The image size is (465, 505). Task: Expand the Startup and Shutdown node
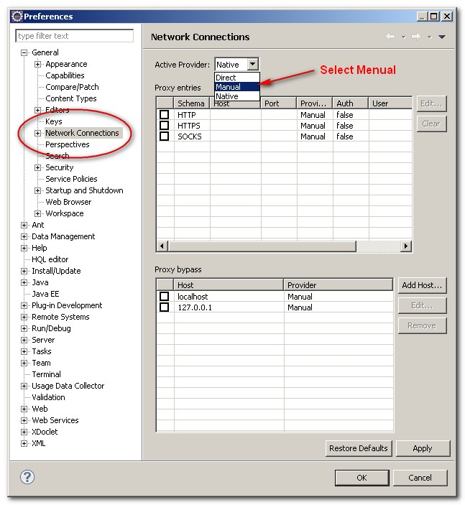coord(37,190)
